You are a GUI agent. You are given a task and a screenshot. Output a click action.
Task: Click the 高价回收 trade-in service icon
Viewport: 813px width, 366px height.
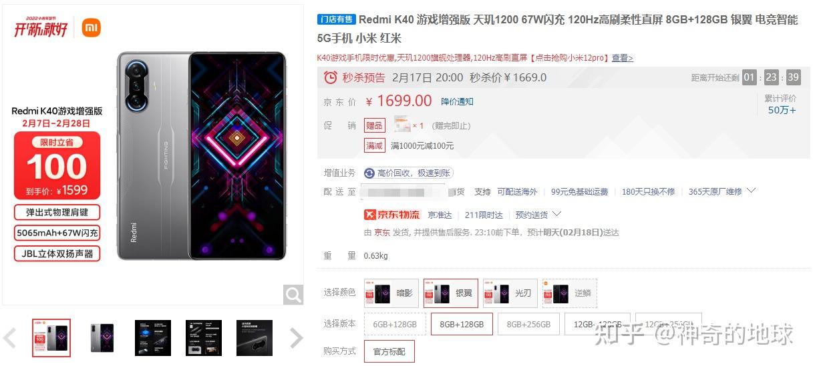pos(369,173)
